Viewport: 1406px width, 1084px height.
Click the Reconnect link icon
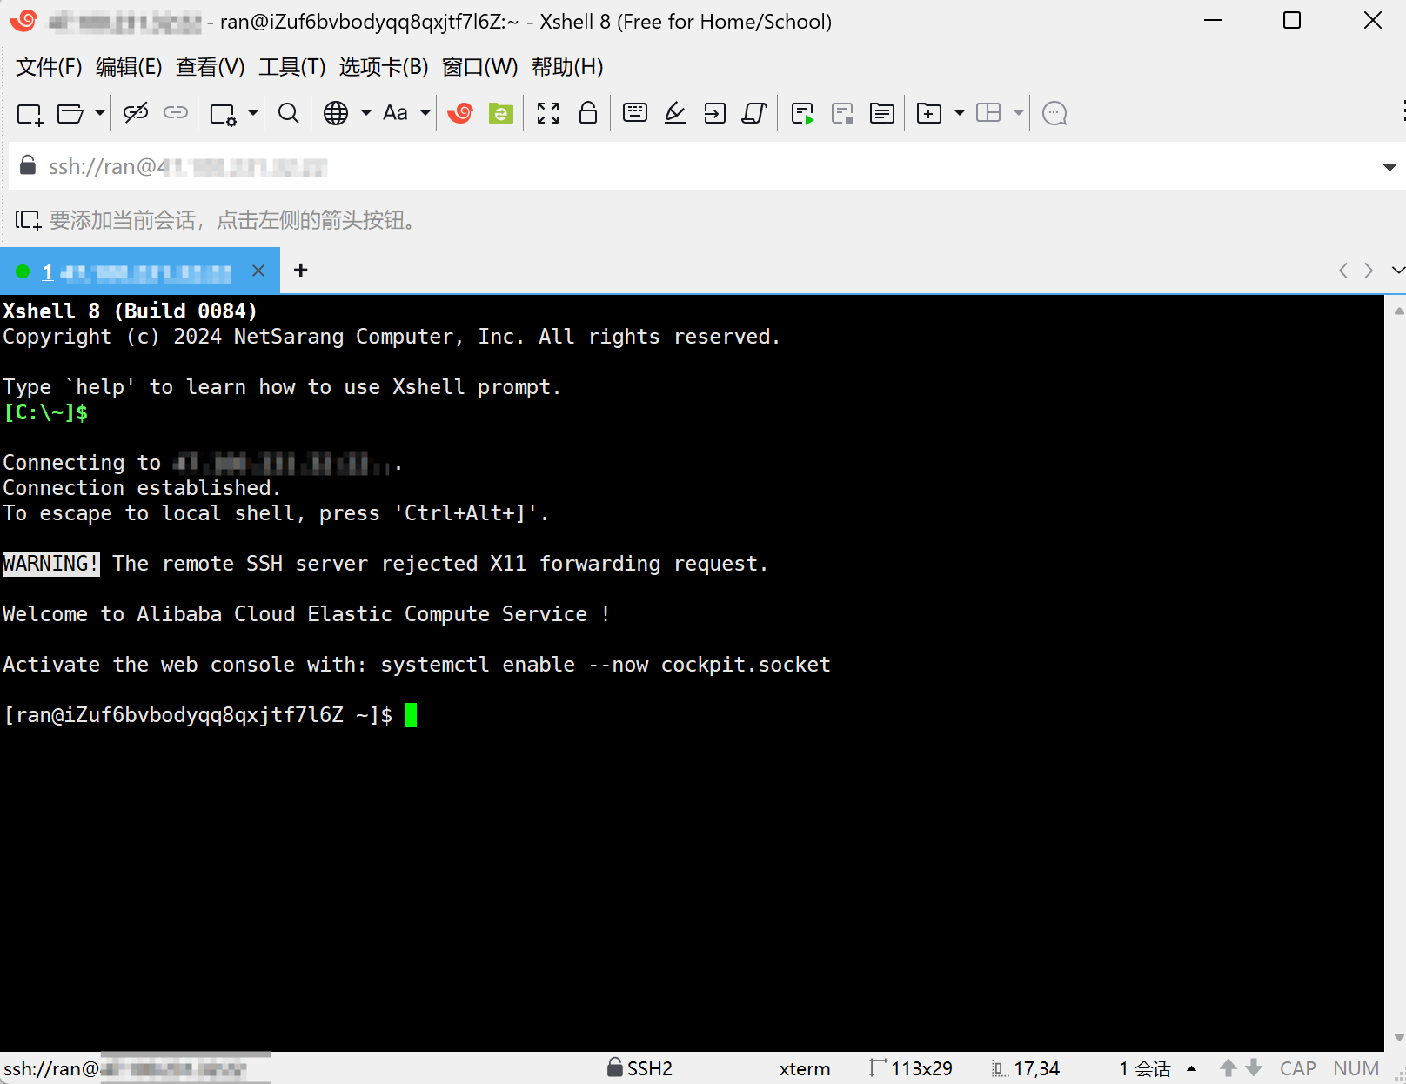tap(176, 113)
